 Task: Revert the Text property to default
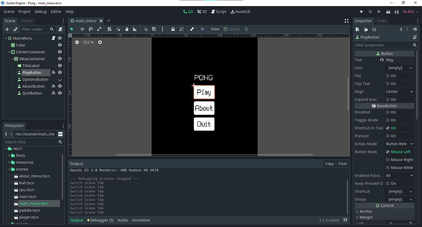point(382,60)
